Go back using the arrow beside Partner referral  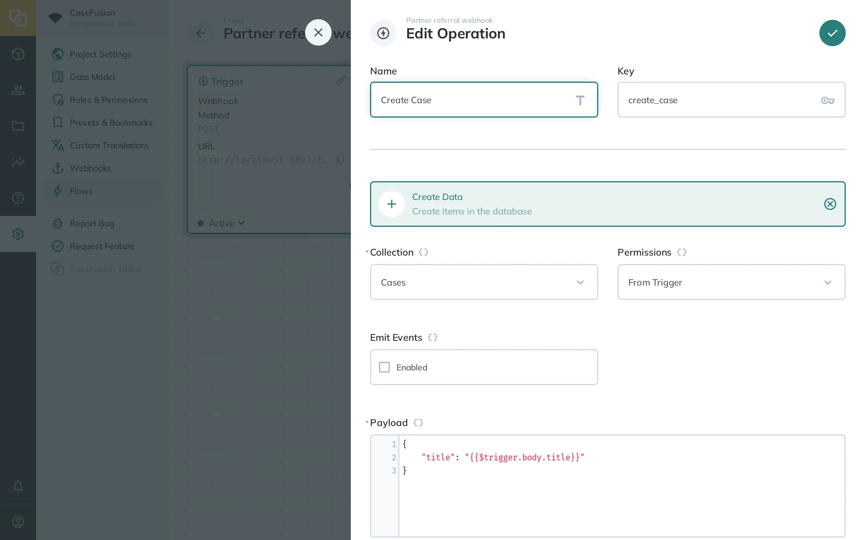pos(201,33)
